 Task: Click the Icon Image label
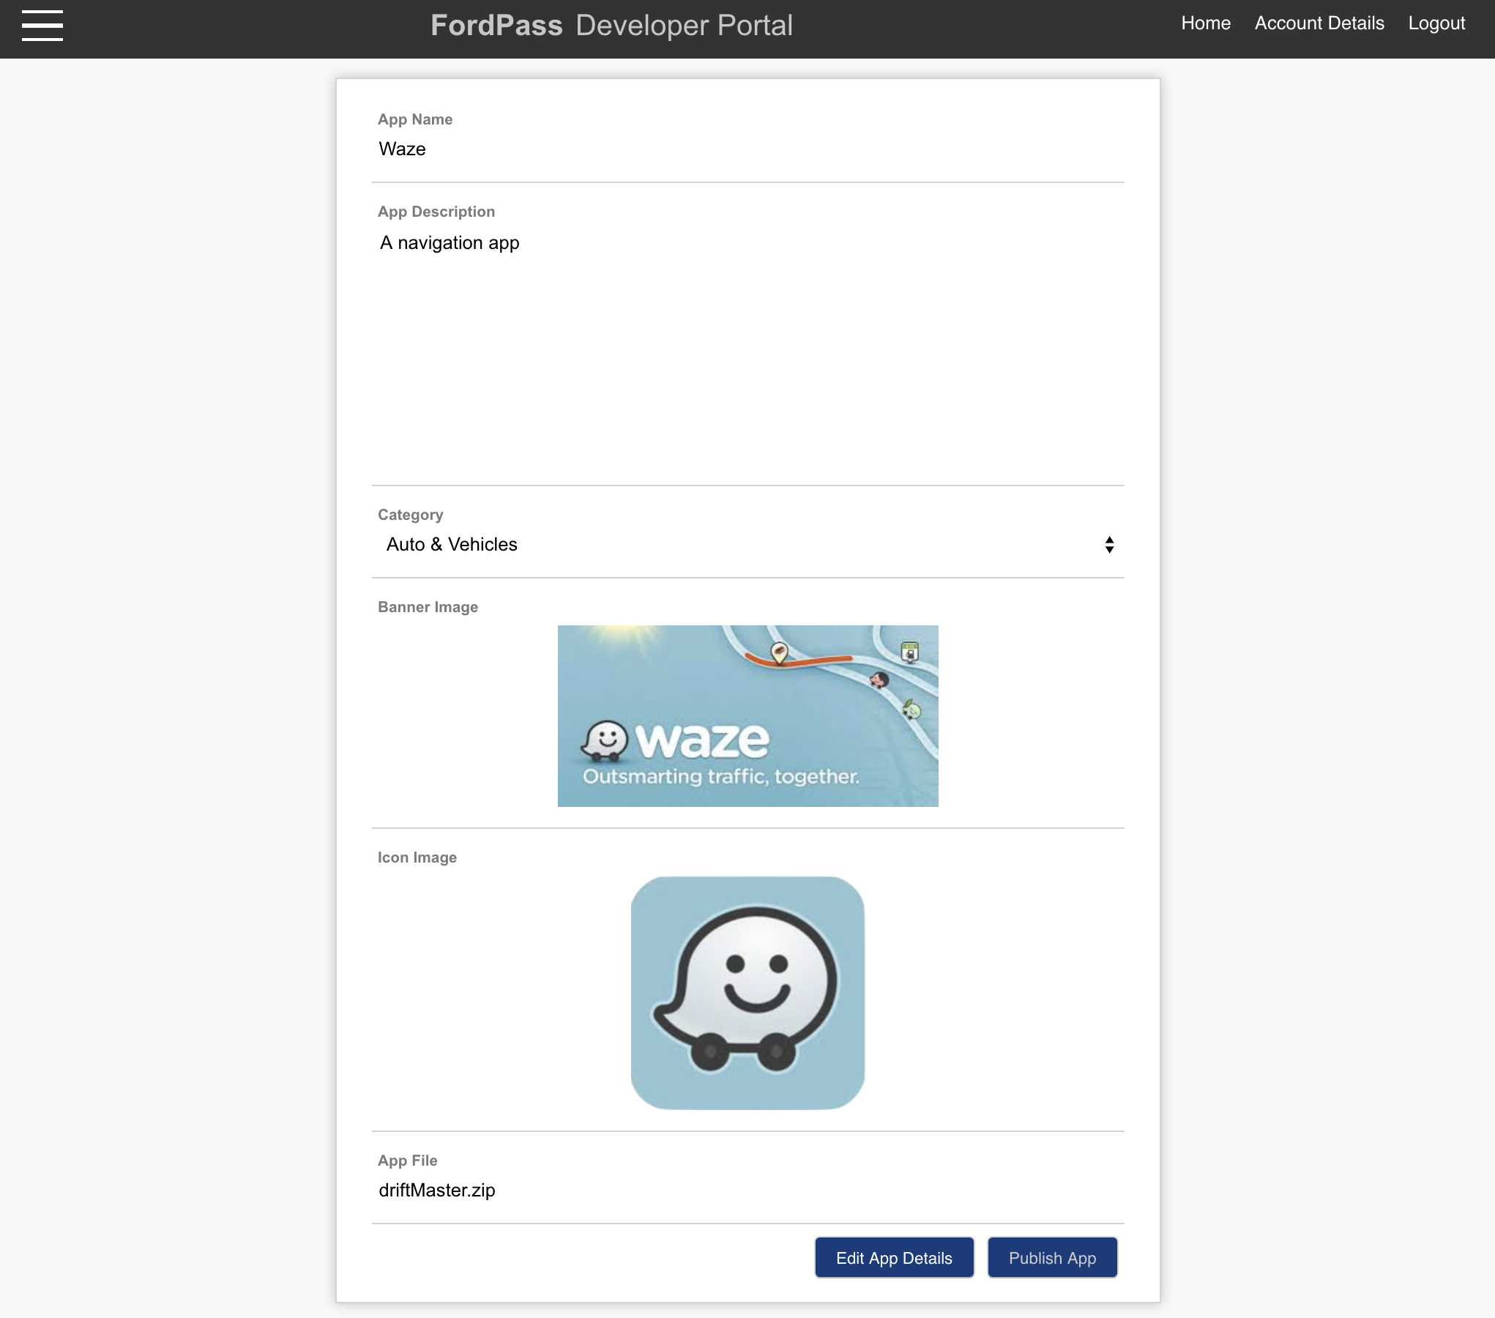[x=417, y=857]
